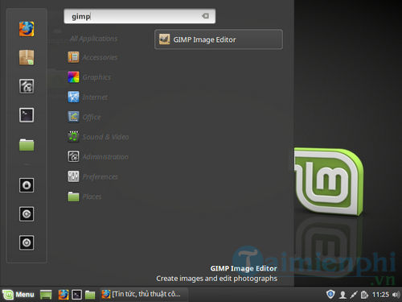
Task: Open System Settings icon in favorites sidebar
Action: pos(27,86)
